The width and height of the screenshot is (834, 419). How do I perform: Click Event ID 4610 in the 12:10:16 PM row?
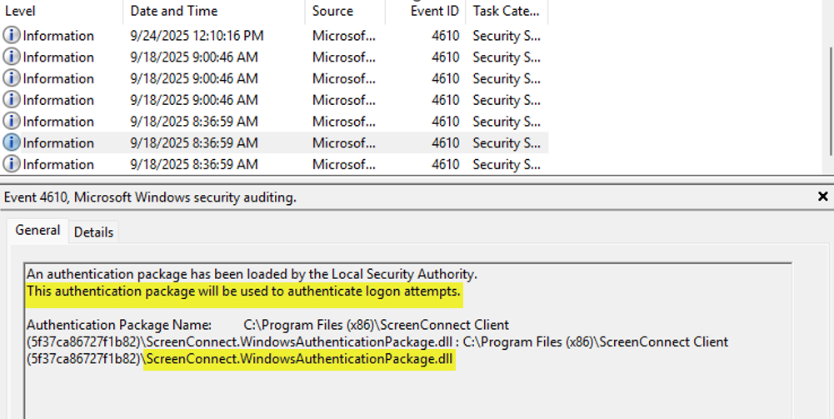click(x=445, y=36)
